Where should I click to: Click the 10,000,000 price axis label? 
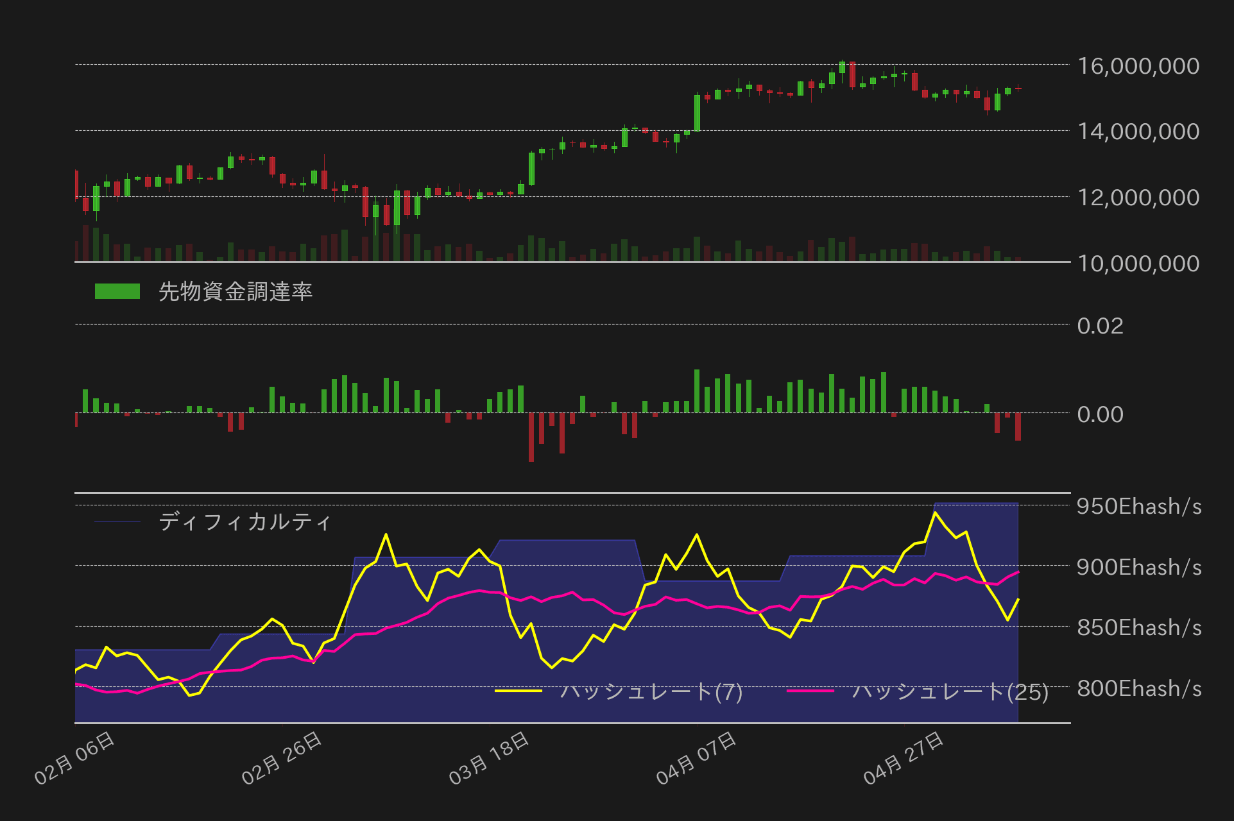coord(1138,264)
